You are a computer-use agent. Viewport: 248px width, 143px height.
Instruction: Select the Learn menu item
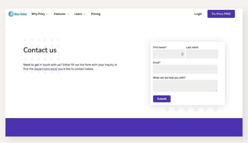[x=78, y=14]
